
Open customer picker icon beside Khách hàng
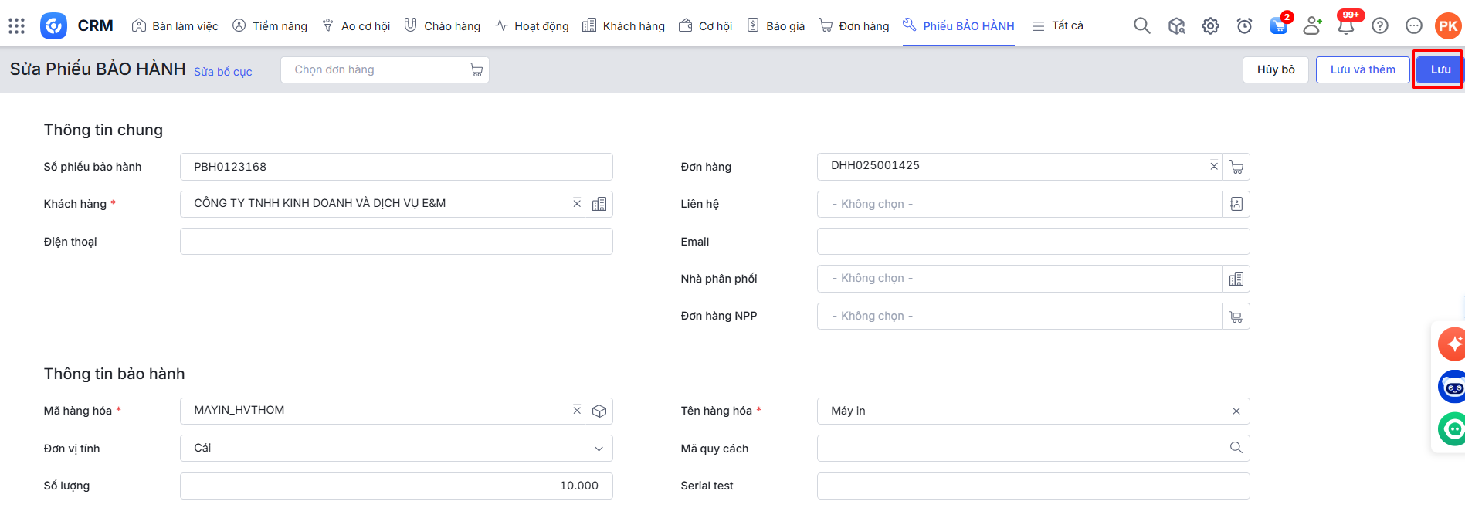click(x=599, y=205)
